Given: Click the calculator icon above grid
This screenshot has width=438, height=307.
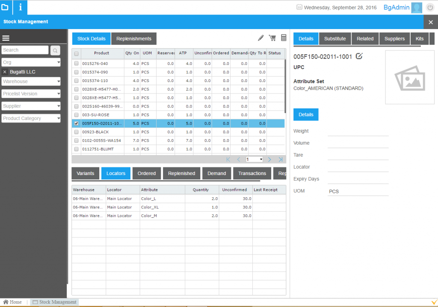Looking at the screenshot, I should coord(284,38).
